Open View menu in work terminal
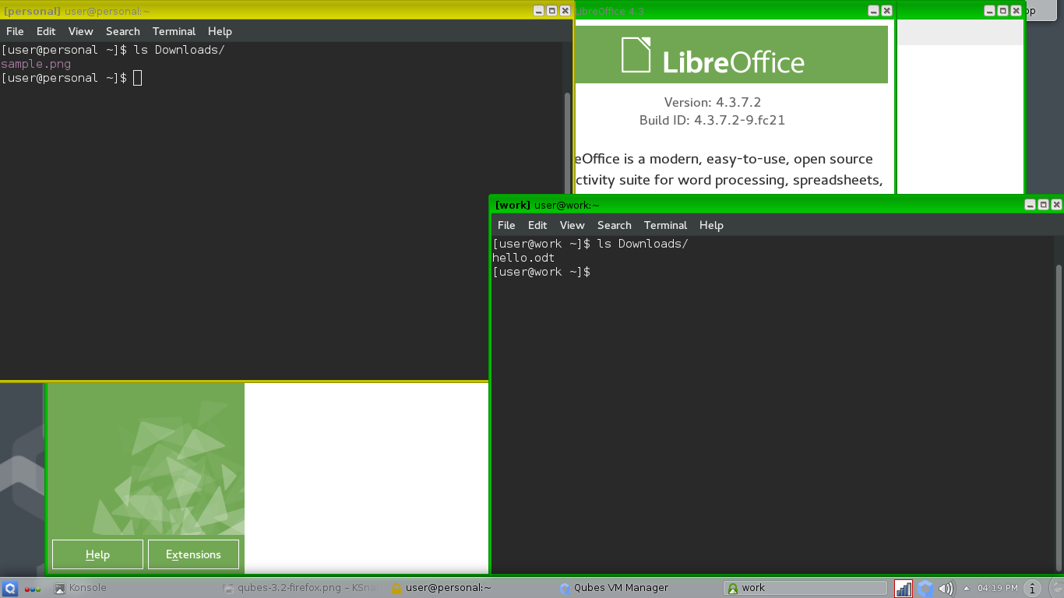Image resolution: width=1064 pixels, height=598 pixels. pos(572,225)
